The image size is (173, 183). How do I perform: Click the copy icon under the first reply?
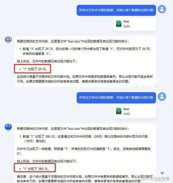(x=137, y=86)
